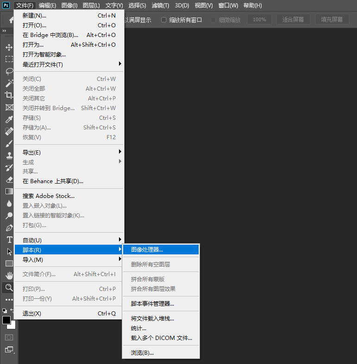This screenshot has width=357, height=364.
Task: Select the Type tool
Action: pos(9,240)
